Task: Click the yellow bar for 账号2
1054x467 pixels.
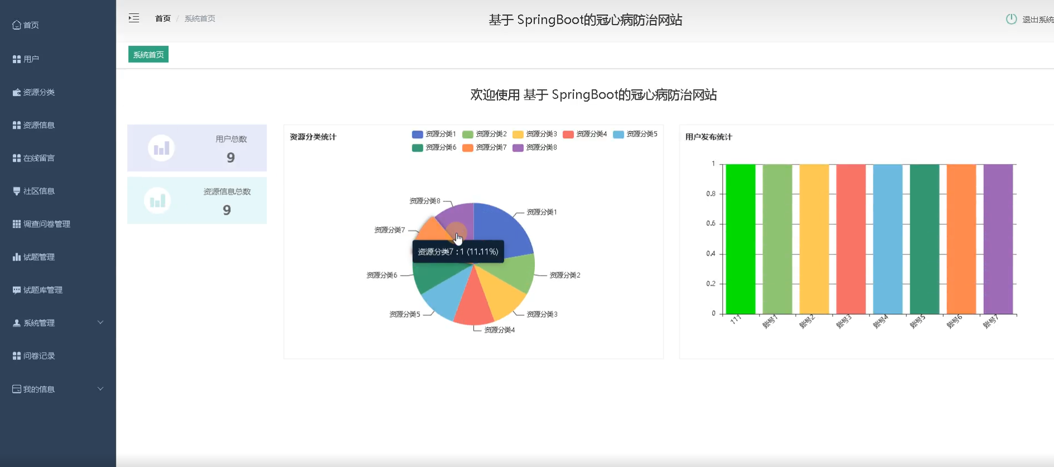Action: pos(814,239)
